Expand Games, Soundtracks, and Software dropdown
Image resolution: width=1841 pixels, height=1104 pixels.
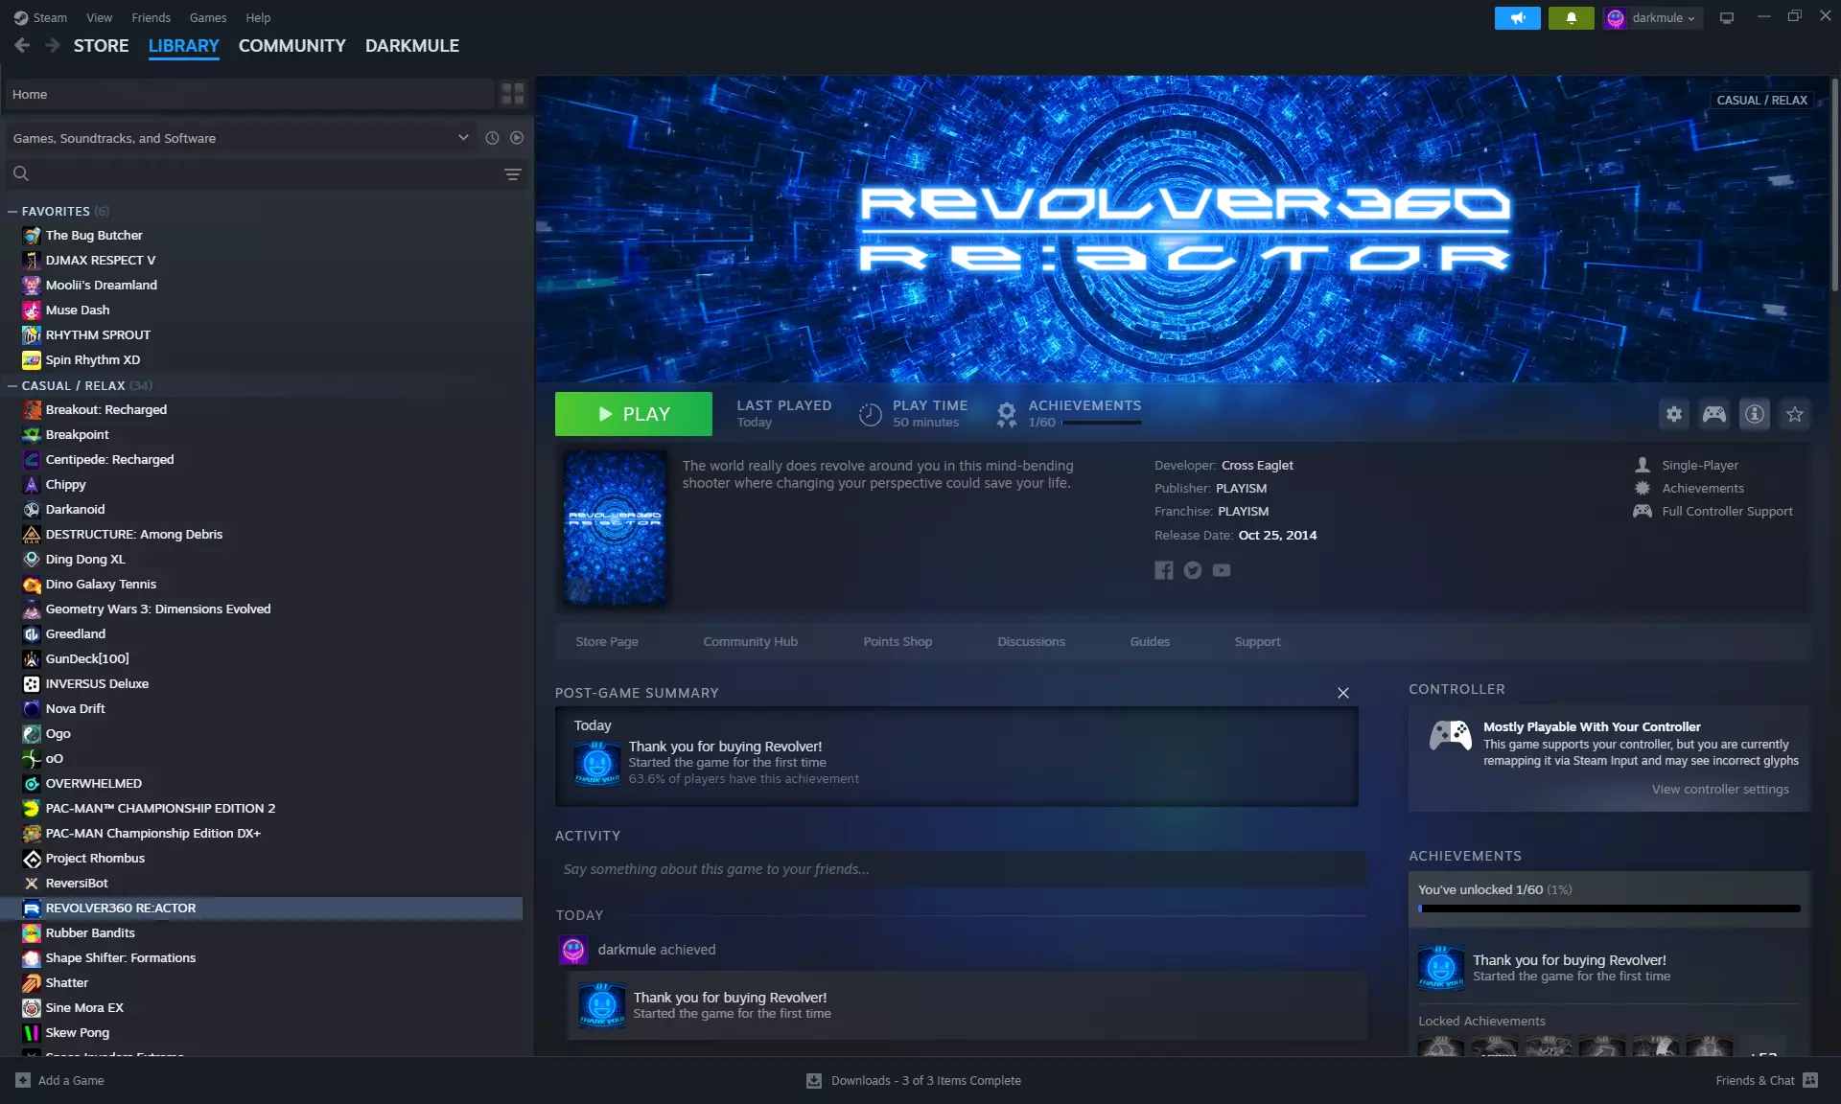click(463, 138)
